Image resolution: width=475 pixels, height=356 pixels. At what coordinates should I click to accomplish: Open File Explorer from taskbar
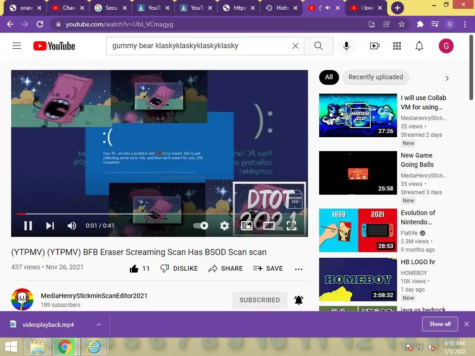(x=37, y=347)
